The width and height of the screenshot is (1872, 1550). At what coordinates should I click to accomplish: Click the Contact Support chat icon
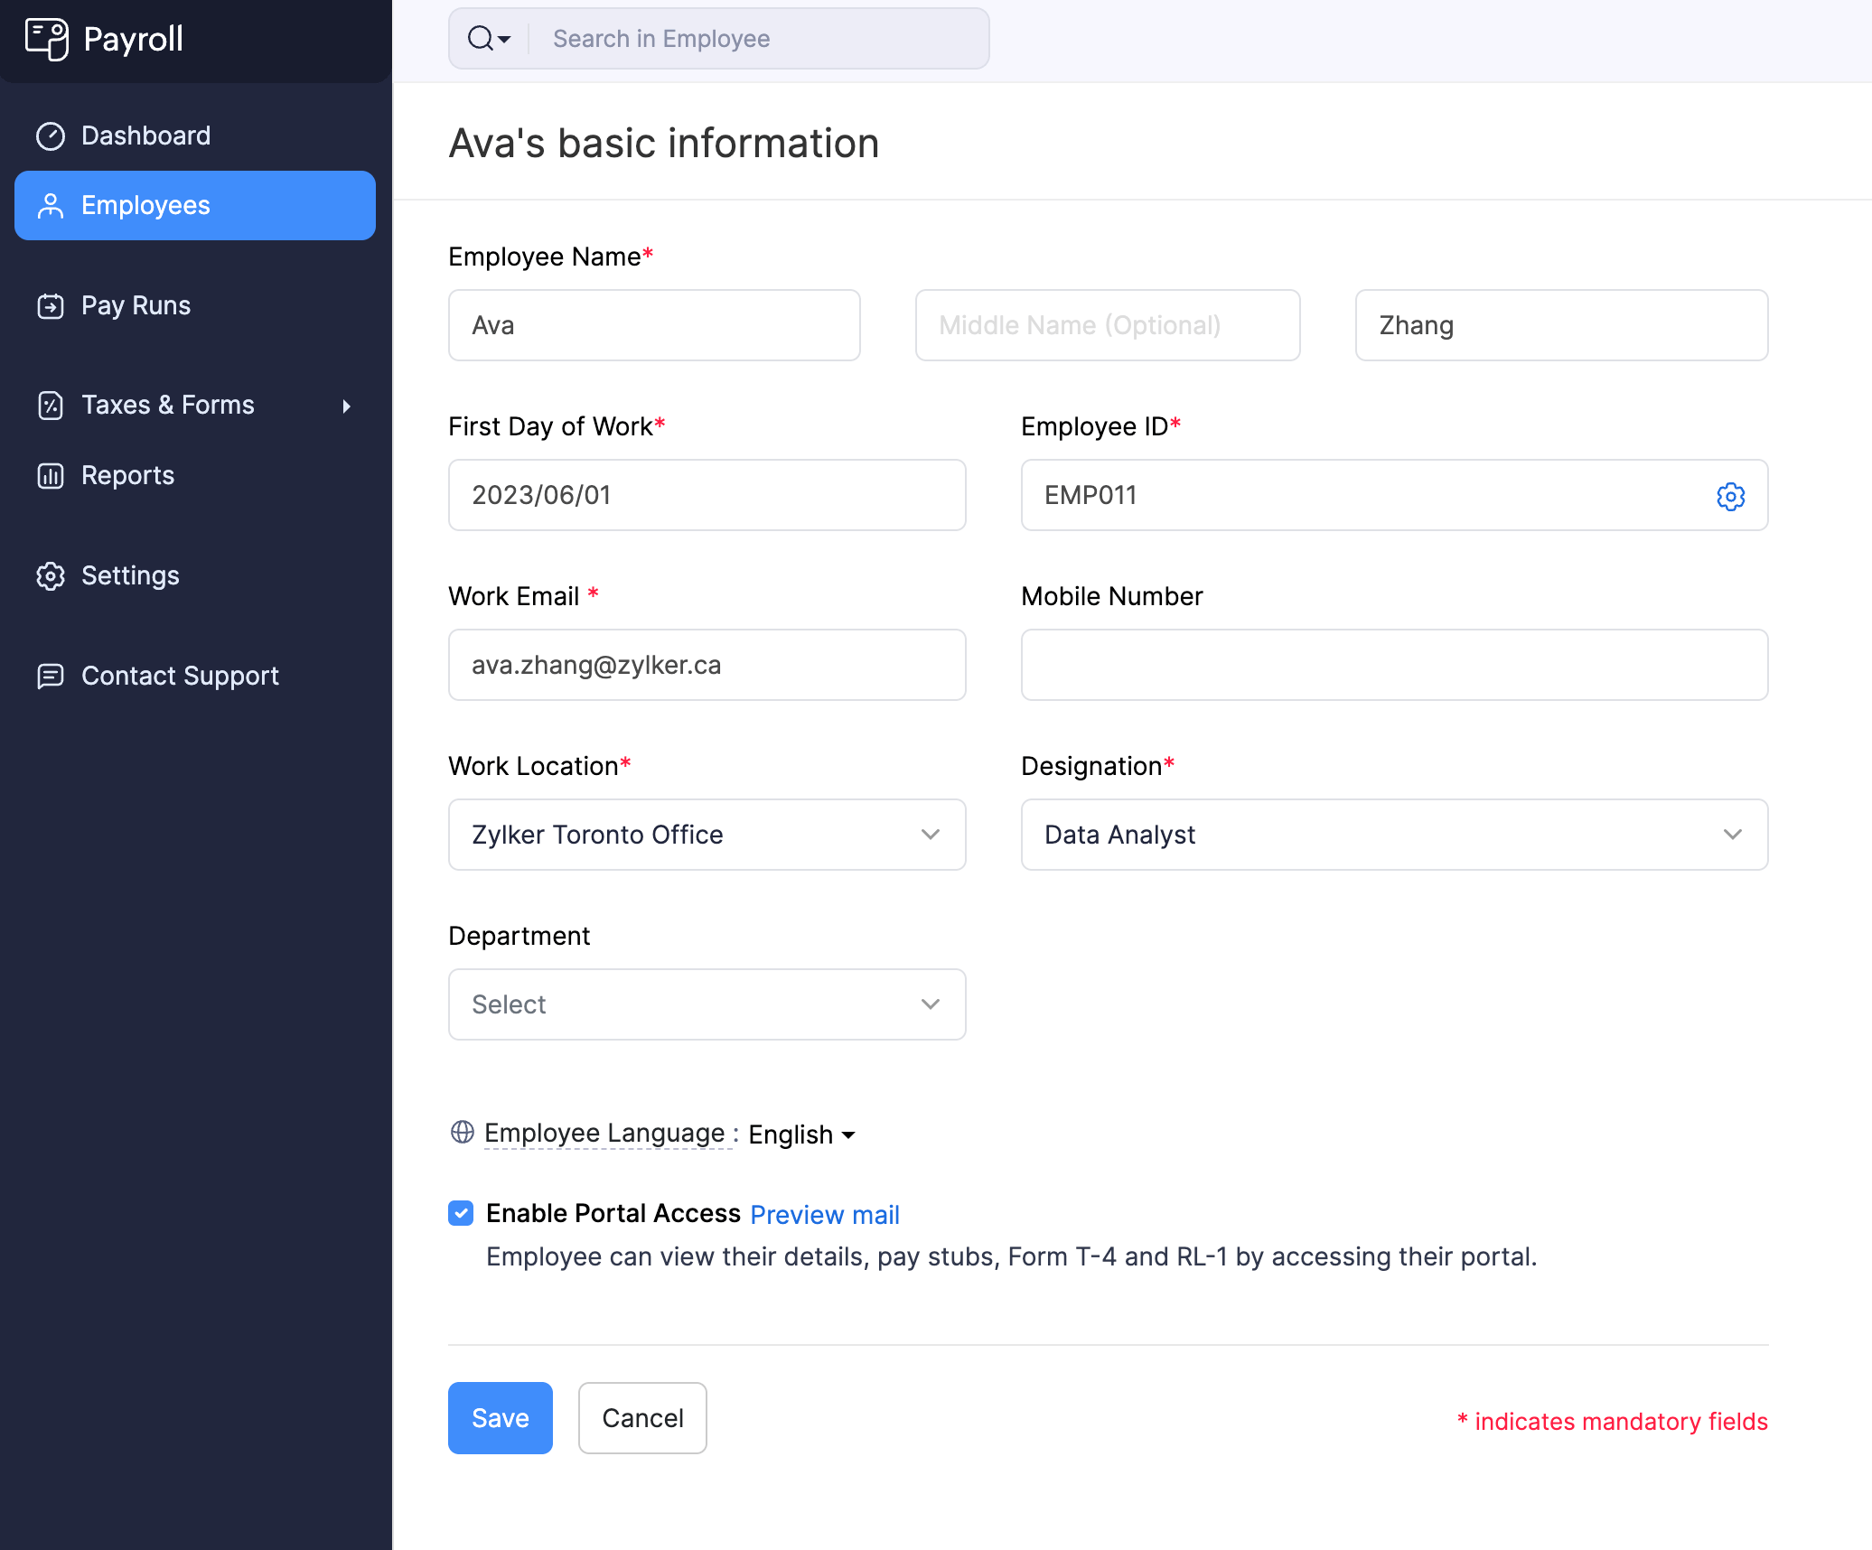tap(51, 677)
